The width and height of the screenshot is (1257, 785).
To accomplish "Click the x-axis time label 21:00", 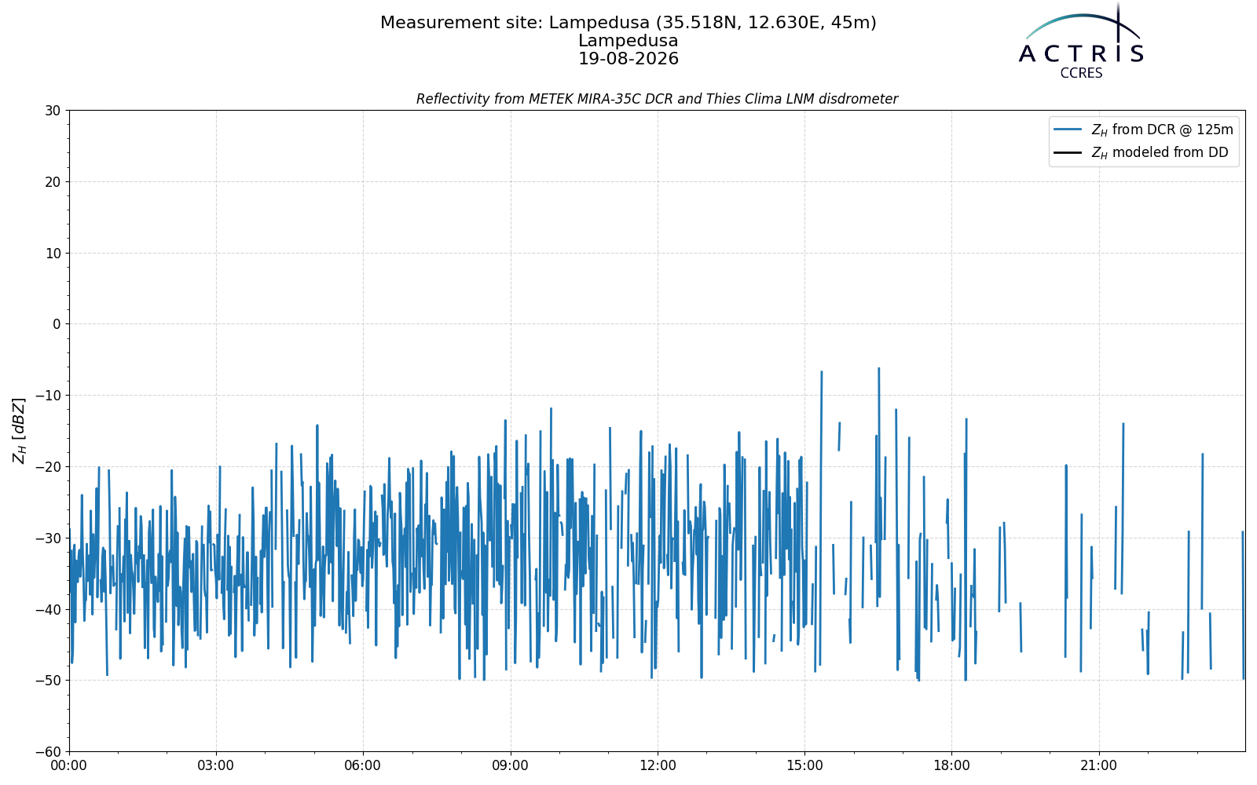I will 1098,766.
